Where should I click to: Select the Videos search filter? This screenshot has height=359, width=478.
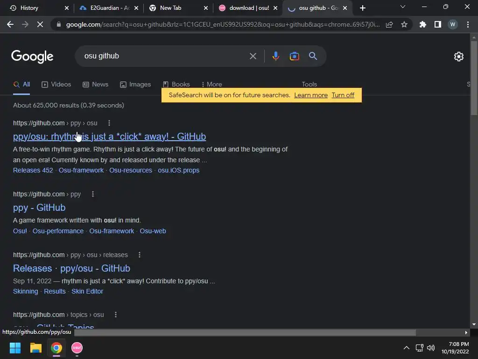pyautogui.click(x=56, y=85)
